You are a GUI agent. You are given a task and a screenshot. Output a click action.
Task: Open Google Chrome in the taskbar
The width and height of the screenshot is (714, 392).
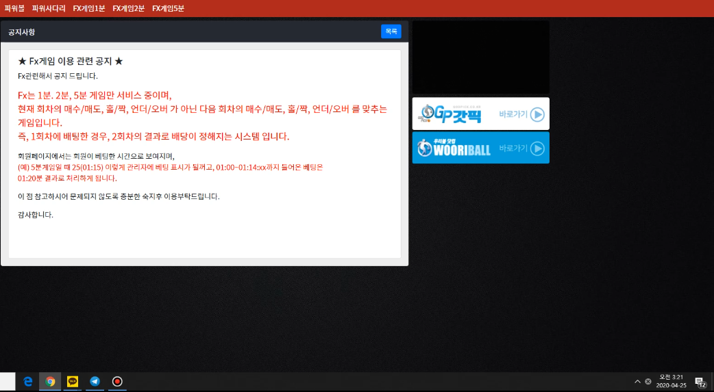coord(50,382)
